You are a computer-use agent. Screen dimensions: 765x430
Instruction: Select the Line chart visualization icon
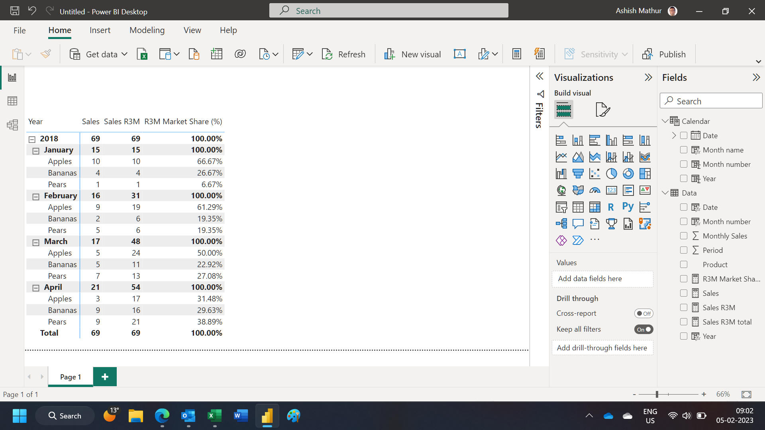561,157
